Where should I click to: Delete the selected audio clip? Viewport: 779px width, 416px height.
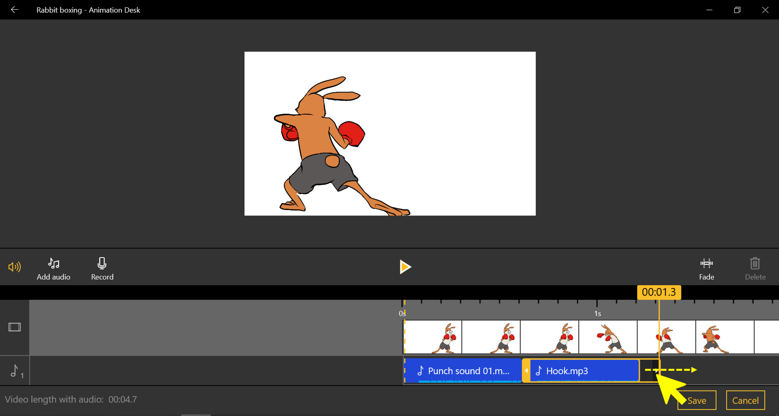coord(755,269)
